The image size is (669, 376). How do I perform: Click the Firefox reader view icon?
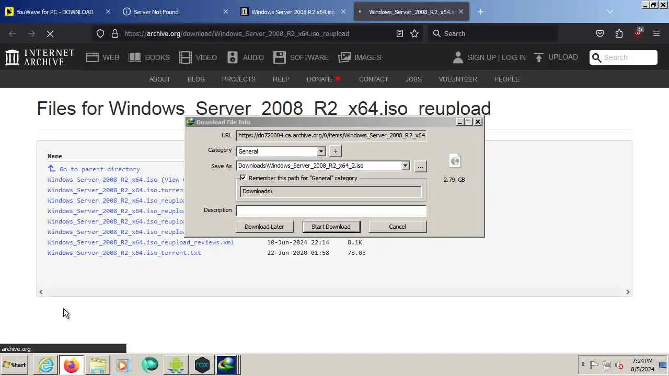pyautogui.click(x=400, y=33)
